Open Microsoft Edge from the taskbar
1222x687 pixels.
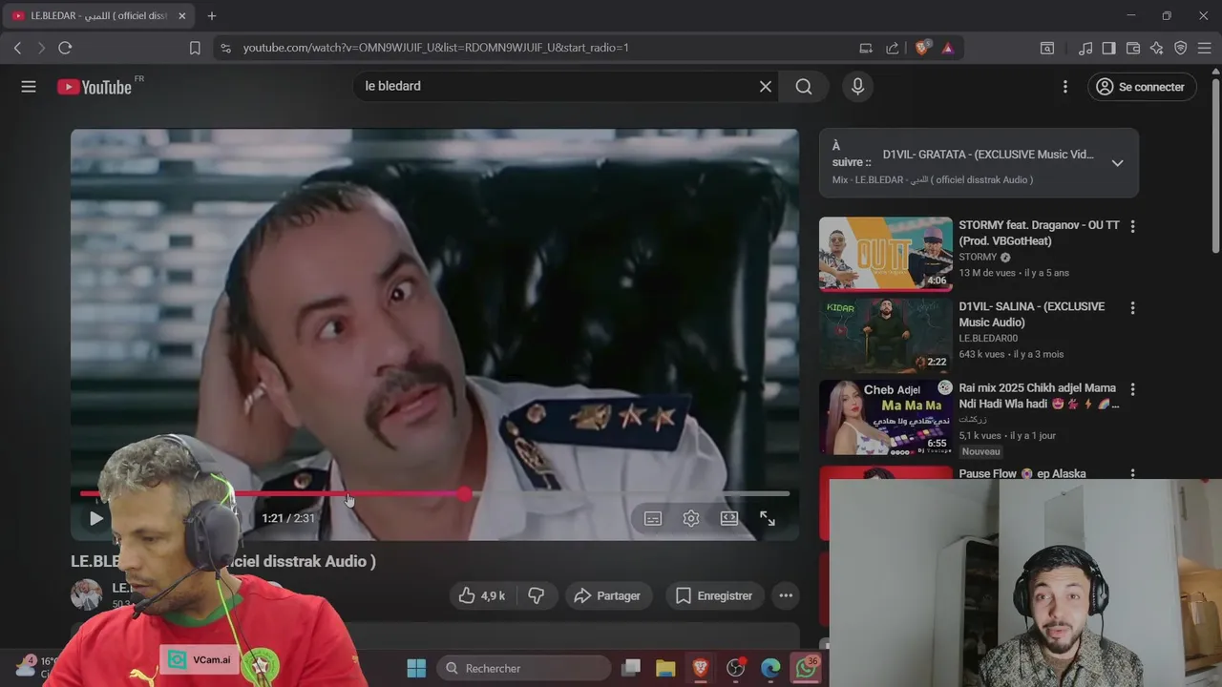click(770, 668)
